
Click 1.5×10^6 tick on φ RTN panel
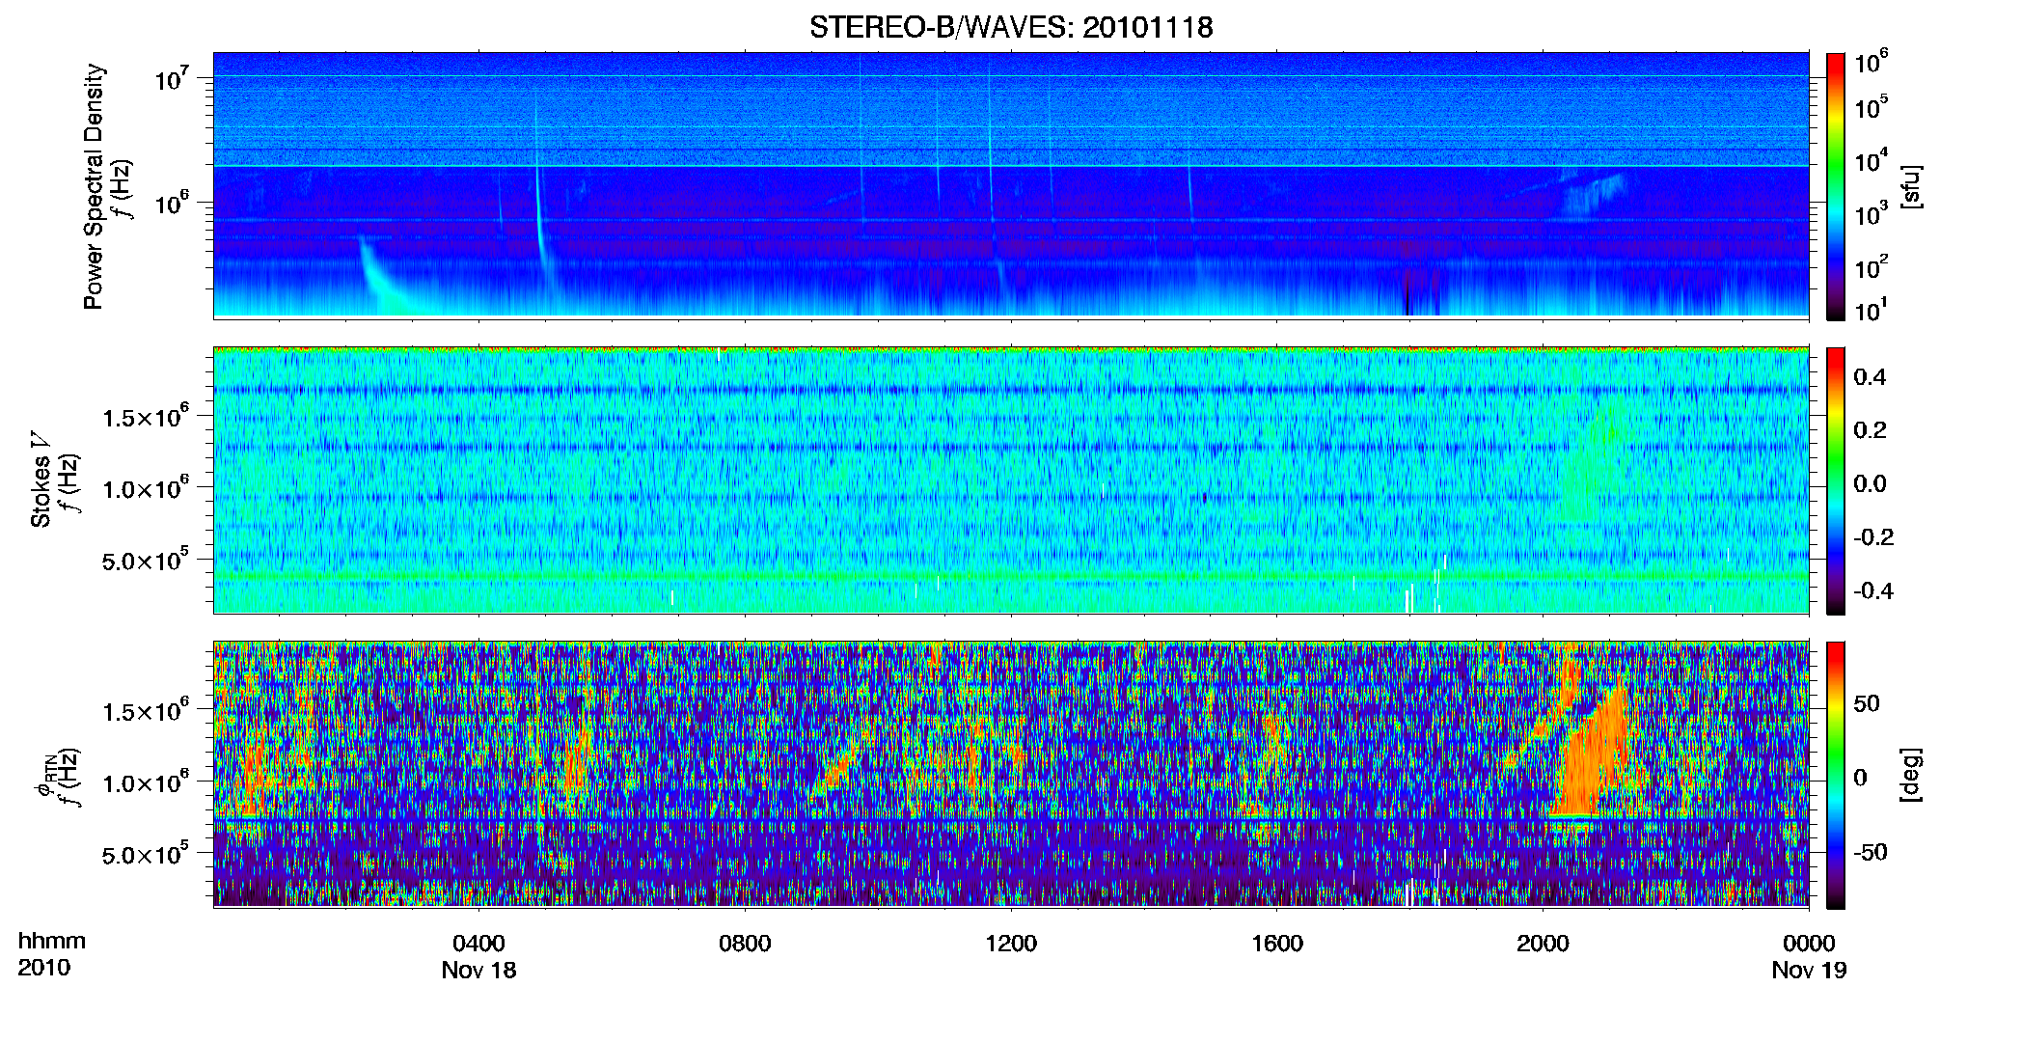pos(146,711)
